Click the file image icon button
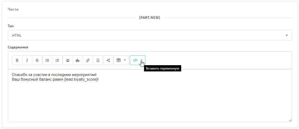The width and height of the screenshot is (299, 129). point(98,60)
